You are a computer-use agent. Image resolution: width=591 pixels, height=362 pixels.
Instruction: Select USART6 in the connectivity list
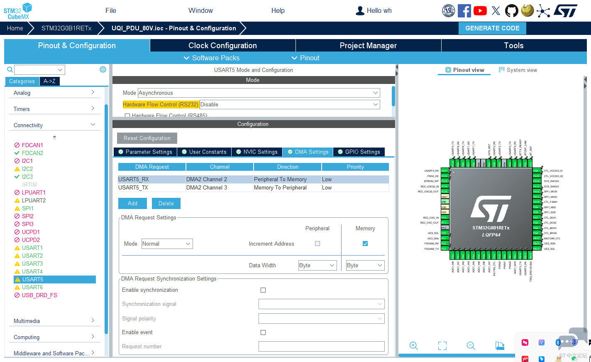(32, 288)
